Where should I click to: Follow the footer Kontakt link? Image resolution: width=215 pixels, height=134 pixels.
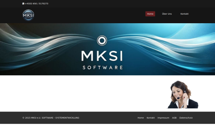click(x=151, y=118)
